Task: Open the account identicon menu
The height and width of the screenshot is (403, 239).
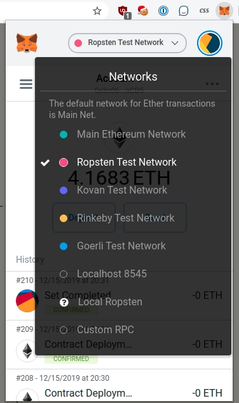Action: tap(209, 43)
